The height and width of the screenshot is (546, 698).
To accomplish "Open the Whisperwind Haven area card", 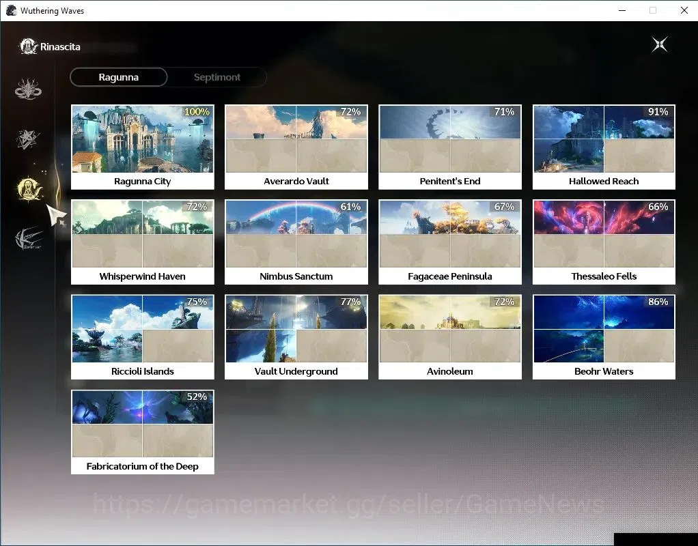I will click(x=143, y=242).
